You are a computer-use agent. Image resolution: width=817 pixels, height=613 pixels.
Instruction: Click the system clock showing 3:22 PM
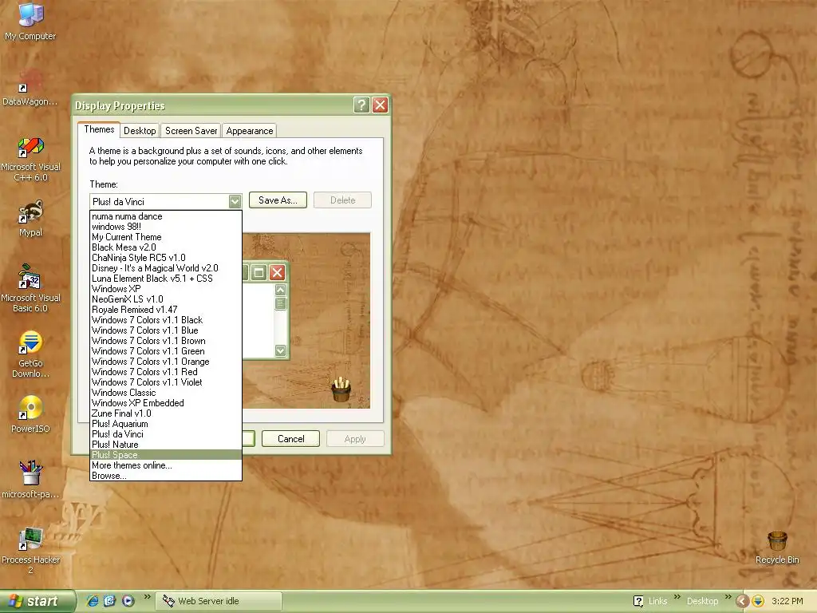[x=787, y=601]
